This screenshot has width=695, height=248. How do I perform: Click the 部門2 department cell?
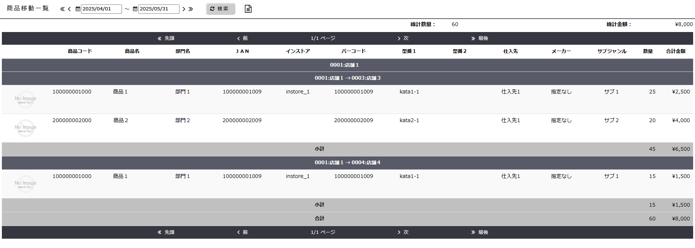(x=183, y=120)
